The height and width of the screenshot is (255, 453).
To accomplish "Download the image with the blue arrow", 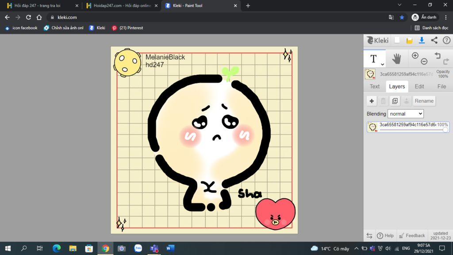I will point(422,40).
